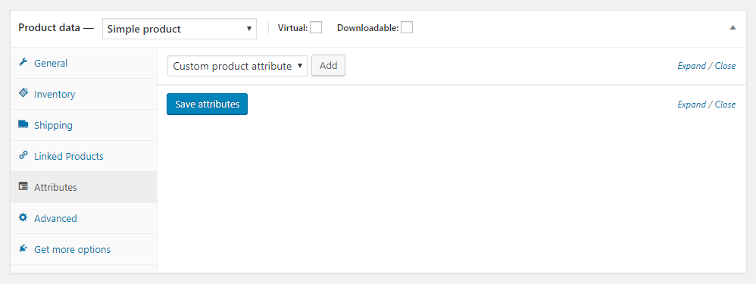
Task: Click the Save attributes button
Action: coord(207,105)
